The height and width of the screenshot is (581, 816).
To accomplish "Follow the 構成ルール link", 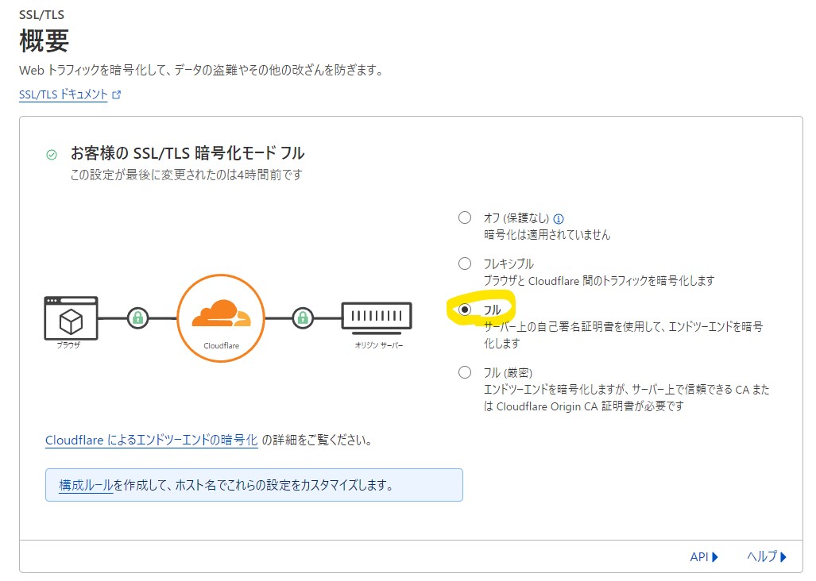I will tap(86, 485).
